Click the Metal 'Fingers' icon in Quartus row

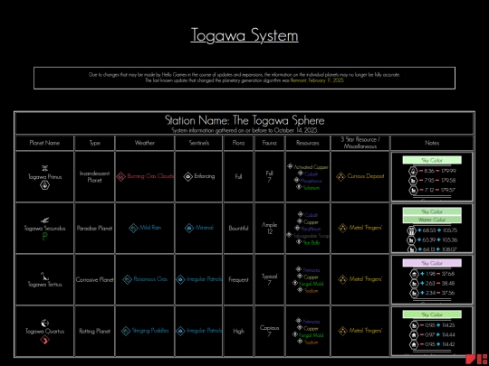[342, 331]
